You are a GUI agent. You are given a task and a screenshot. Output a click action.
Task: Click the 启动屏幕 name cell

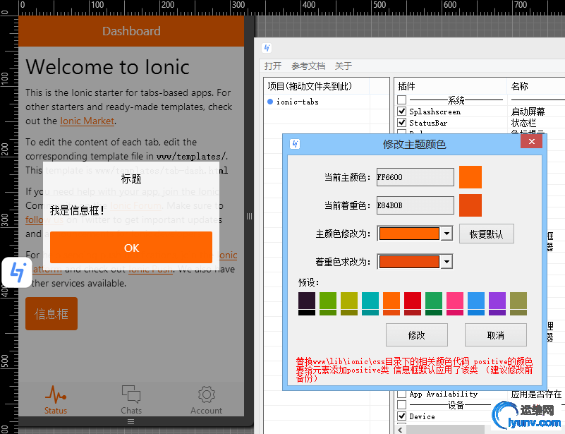tap(528, 111)
